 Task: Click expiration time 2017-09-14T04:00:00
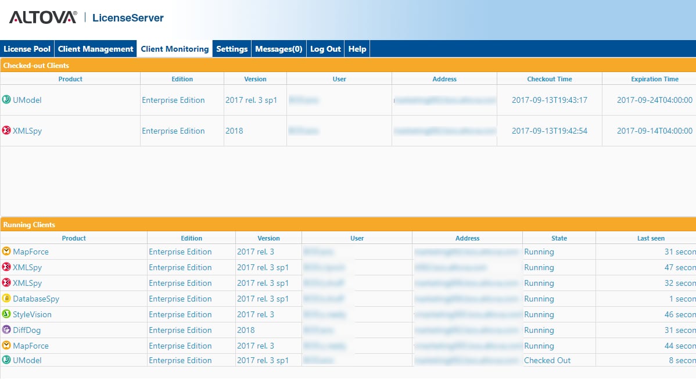click(x=655, y=131)
